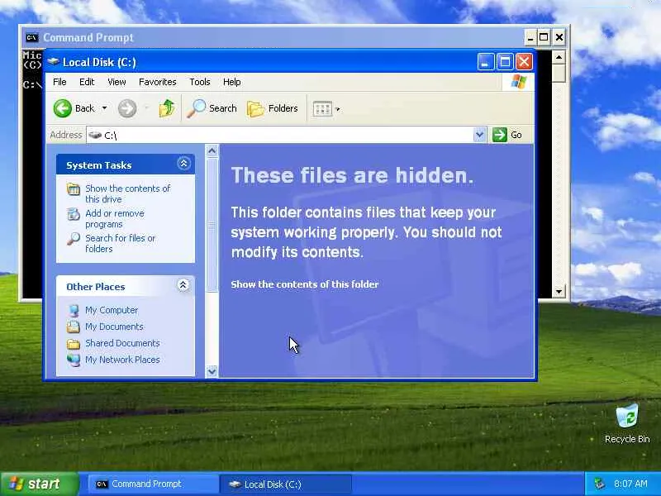Click the drive icon in Address bar
Image resolution: width=661 pixels, height=496 pixels.
click(x=95, y=135)
